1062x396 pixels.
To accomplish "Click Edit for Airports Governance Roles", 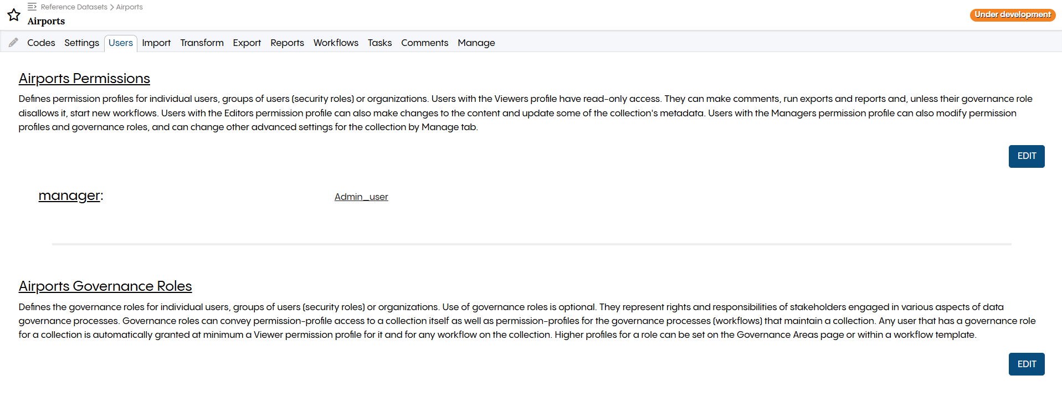I will pos(1026,364).
